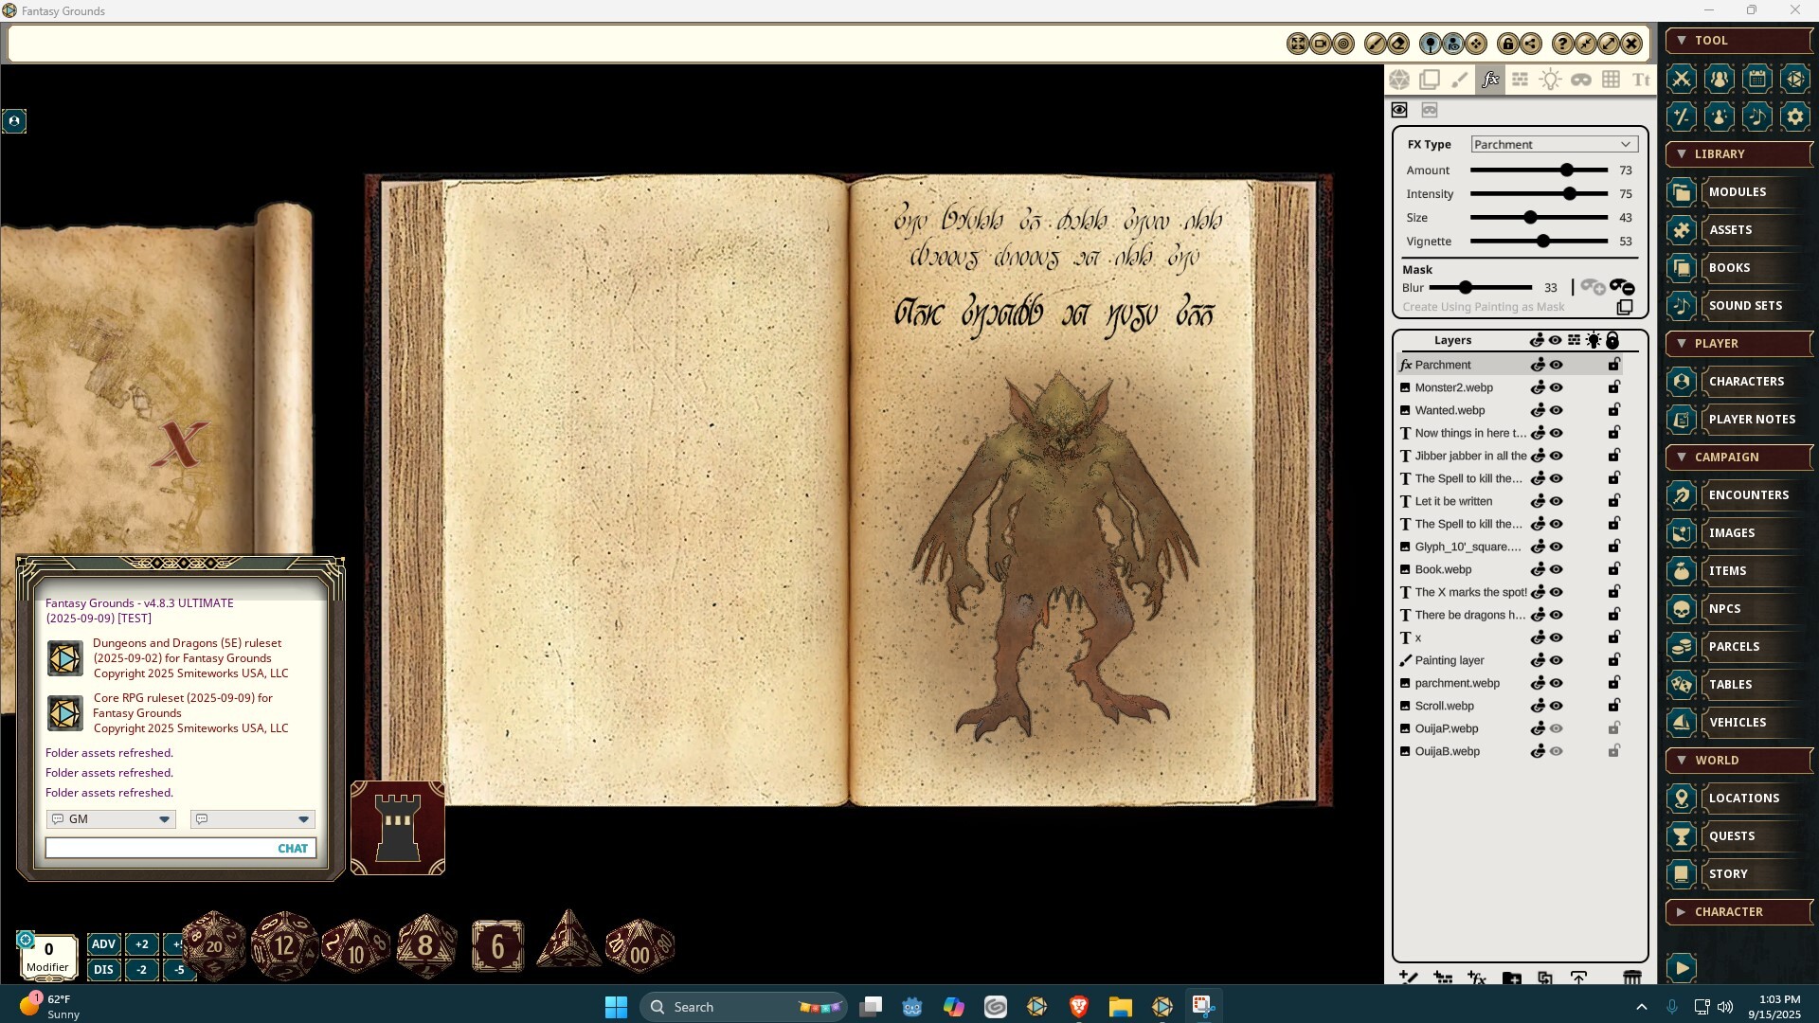The width and height of the screenshot is (1819, 1023).
Task: Open the GM chat mode dropdown
Action: (x=111, y=819)
